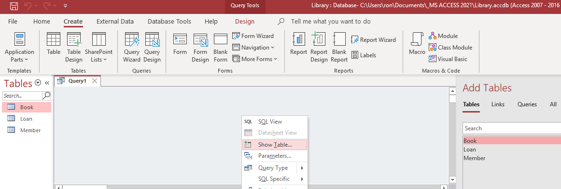
Task: Switch to the Links tab in Add Tables
Action: pyautogui.click(x=498, y=104)
